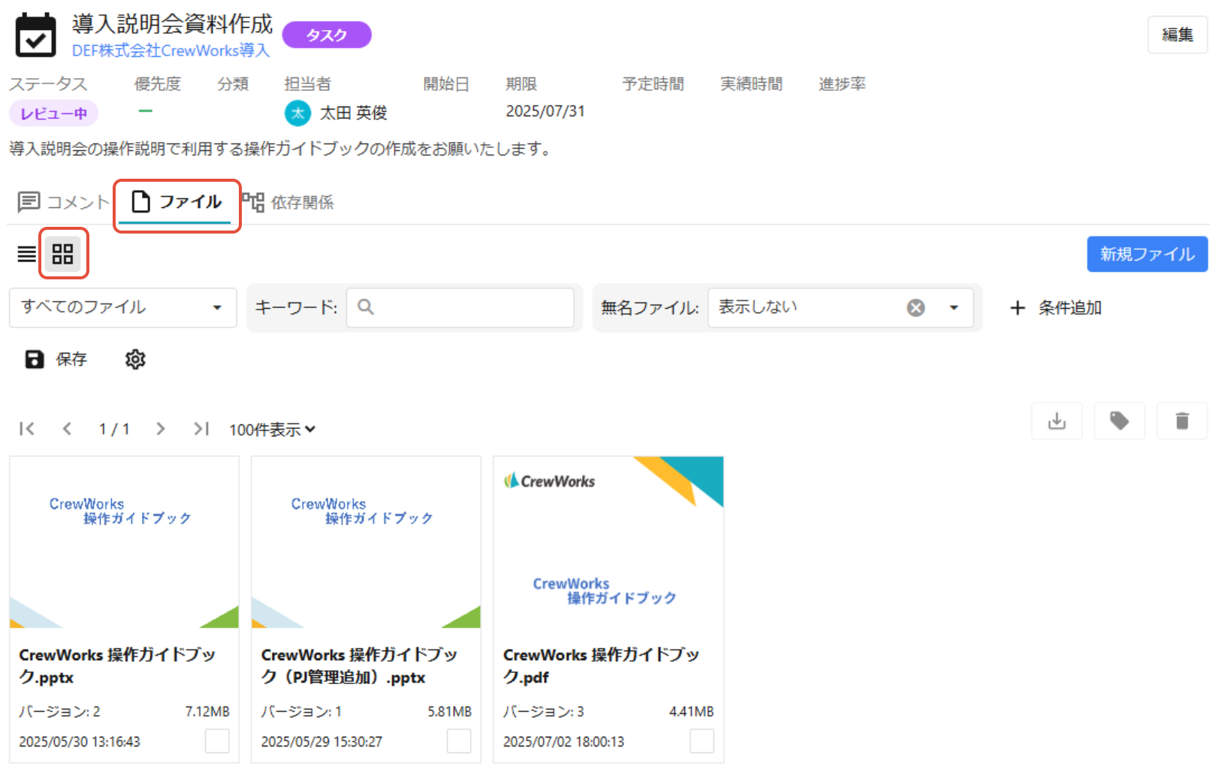Click task title 導入説明会資料作成
The height and width of the screenshot is (769, 1216).
173,24
